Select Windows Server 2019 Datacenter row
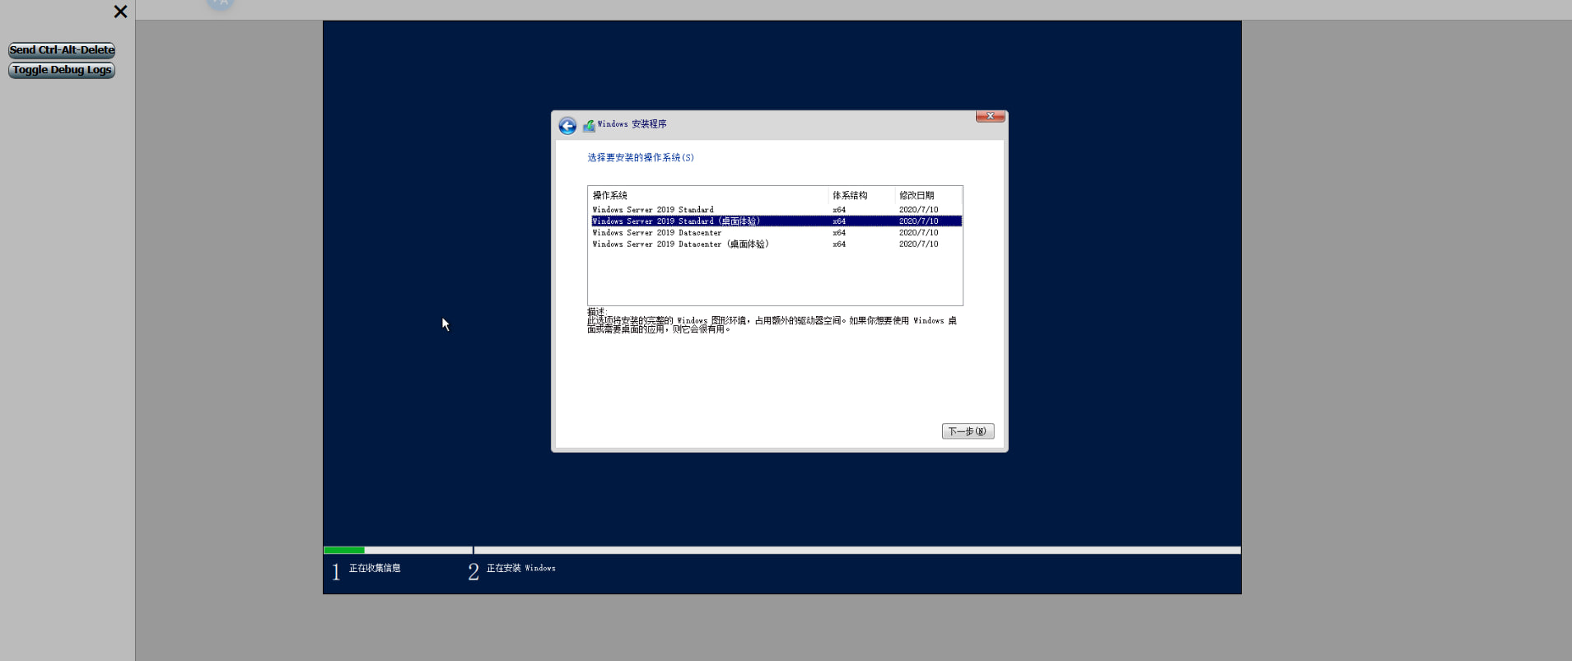The width and height of the screenshot is (1572, 661). (x=776, y=233)
